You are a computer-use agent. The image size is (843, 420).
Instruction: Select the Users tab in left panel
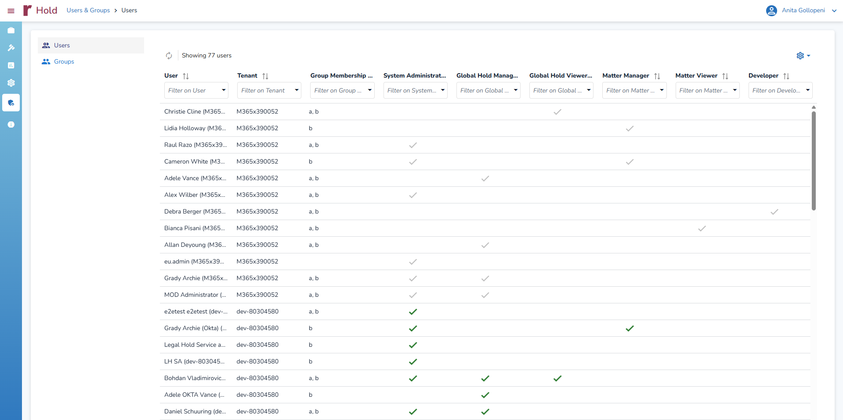click(x=62, y=45)
